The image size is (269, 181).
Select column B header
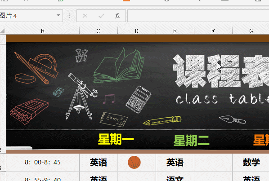point(43,31)
